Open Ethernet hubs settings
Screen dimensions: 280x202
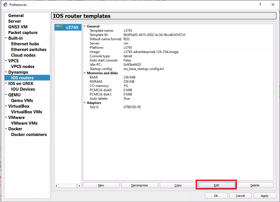[x=25, y=44]
